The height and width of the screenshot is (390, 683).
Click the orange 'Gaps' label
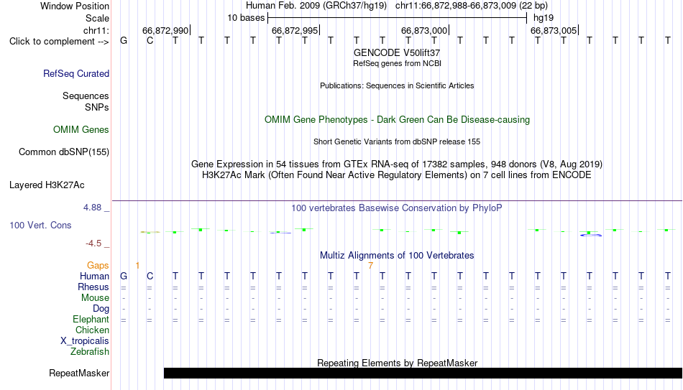point(98,265)
